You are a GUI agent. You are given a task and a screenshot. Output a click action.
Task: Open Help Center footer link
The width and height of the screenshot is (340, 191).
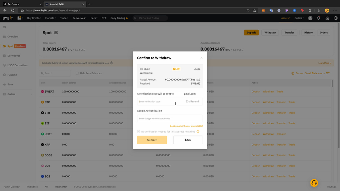(x=61, y=187)
